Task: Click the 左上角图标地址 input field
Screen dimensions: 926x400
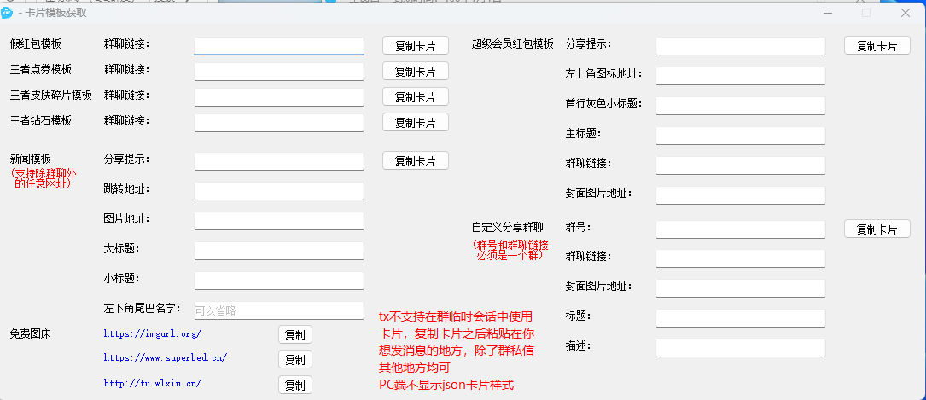Action: 740,76
